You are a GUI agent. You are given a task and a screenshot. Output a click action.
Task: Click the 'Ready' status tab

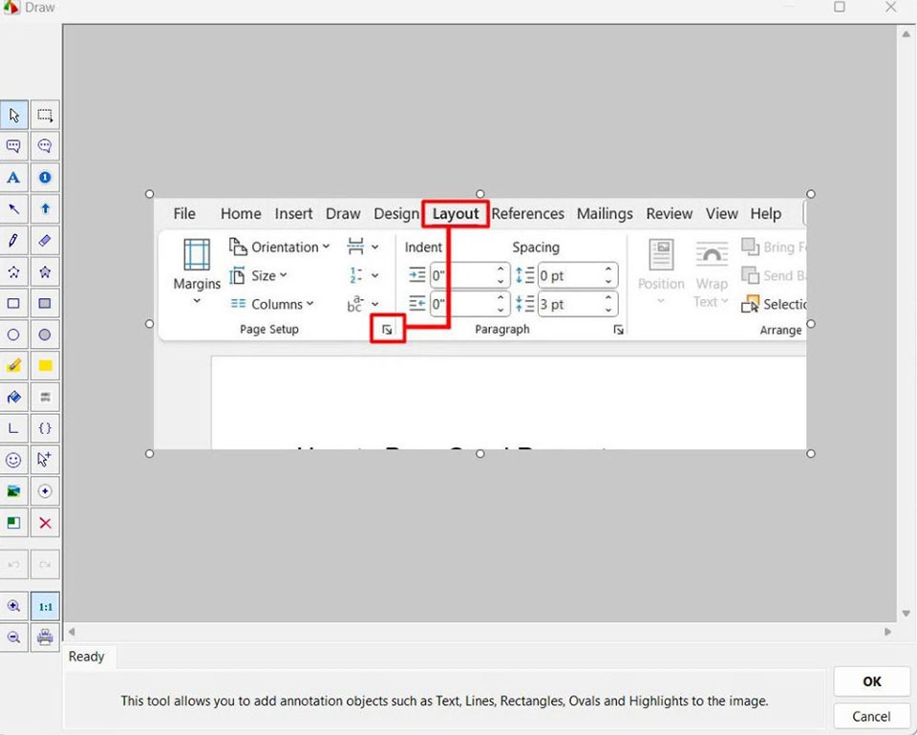pos(87,657)
